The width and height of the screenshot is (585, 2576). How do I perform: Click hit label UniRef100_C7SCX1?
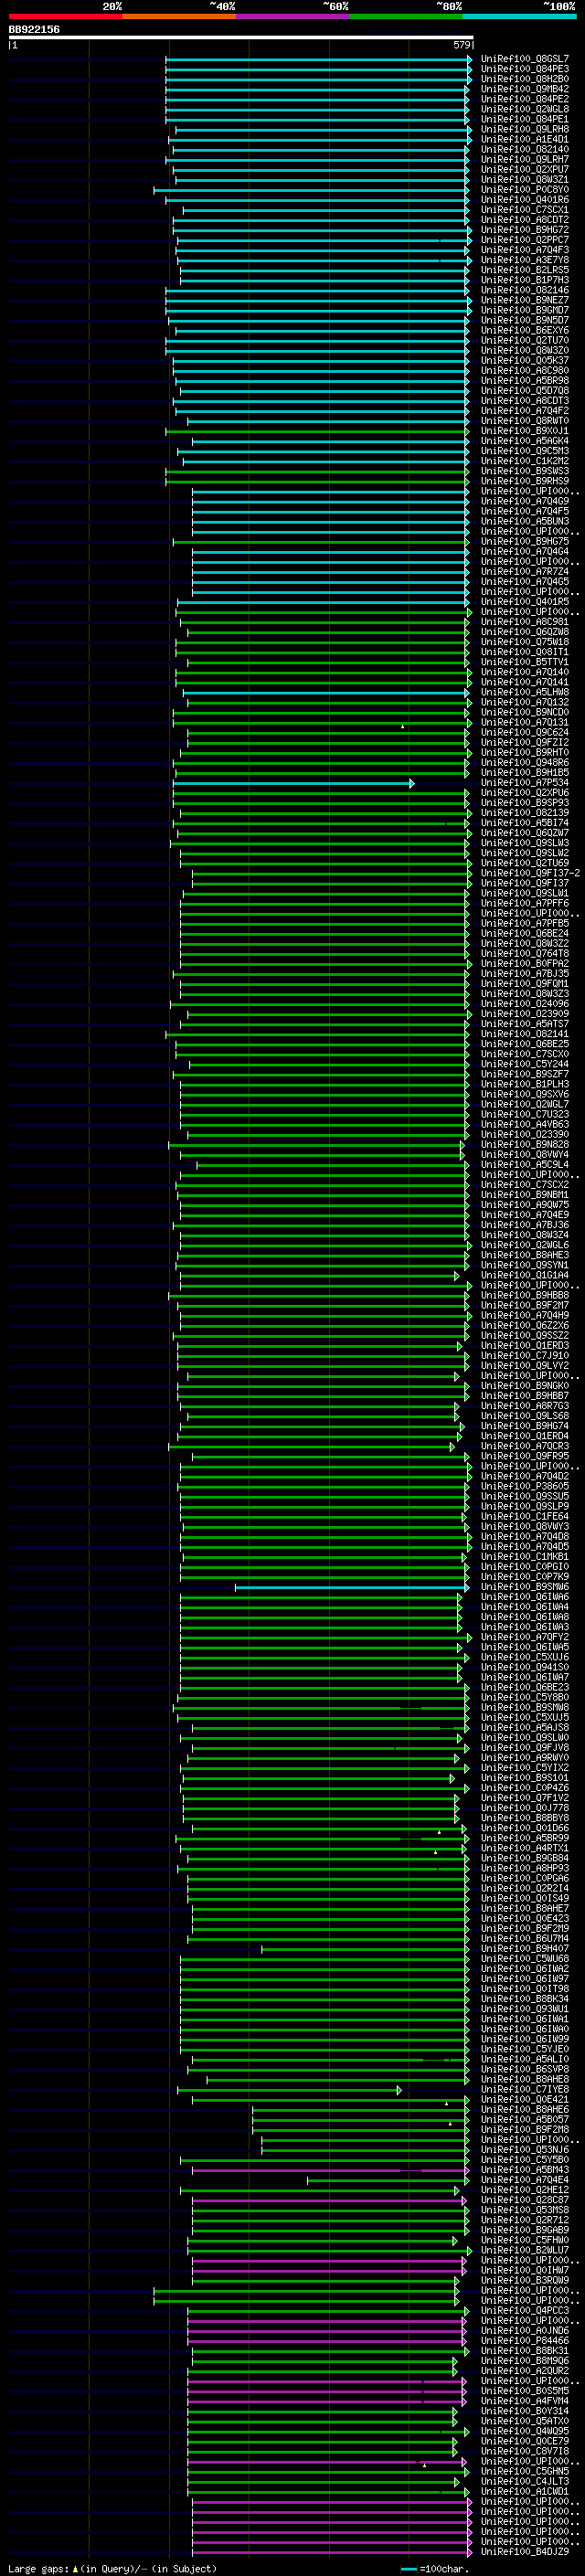[x=525, y=210]
